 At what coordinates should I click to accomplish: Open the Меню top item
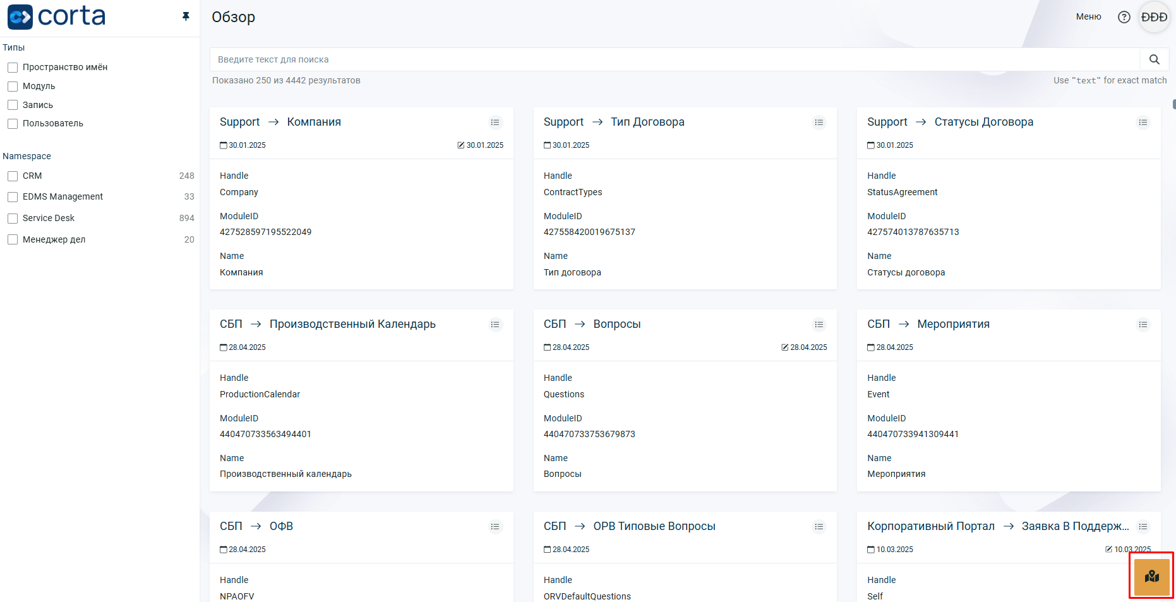tap(1088, 17)
